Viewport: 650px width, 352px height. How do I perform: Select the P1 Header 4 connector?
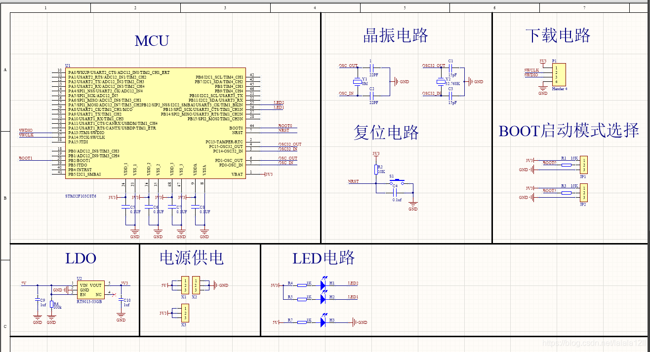coord(559,74)
